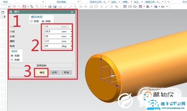Select the 符号 thread type radio button
This screenshot has width=187, height=111.
(32, 21)
